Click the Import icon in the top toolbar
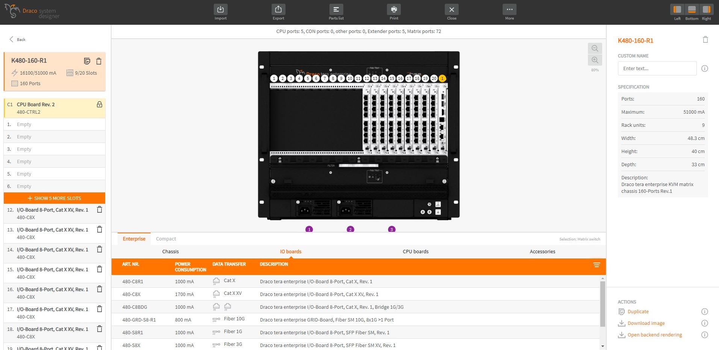 tap(221, 10)
